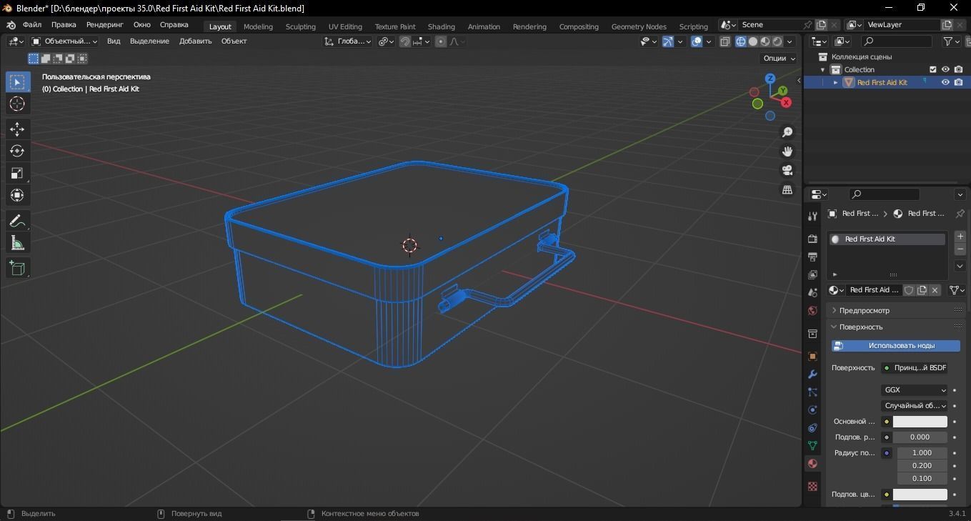This screenshot has height=521, width=971.
Task: Open the Global transform orientation dropdown
Action: [348, 41]
